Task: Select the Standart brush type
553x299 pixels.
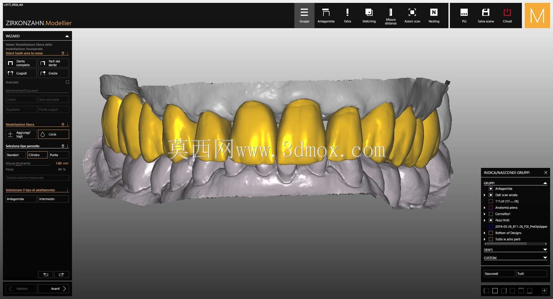Action: (x=16, y=155)
